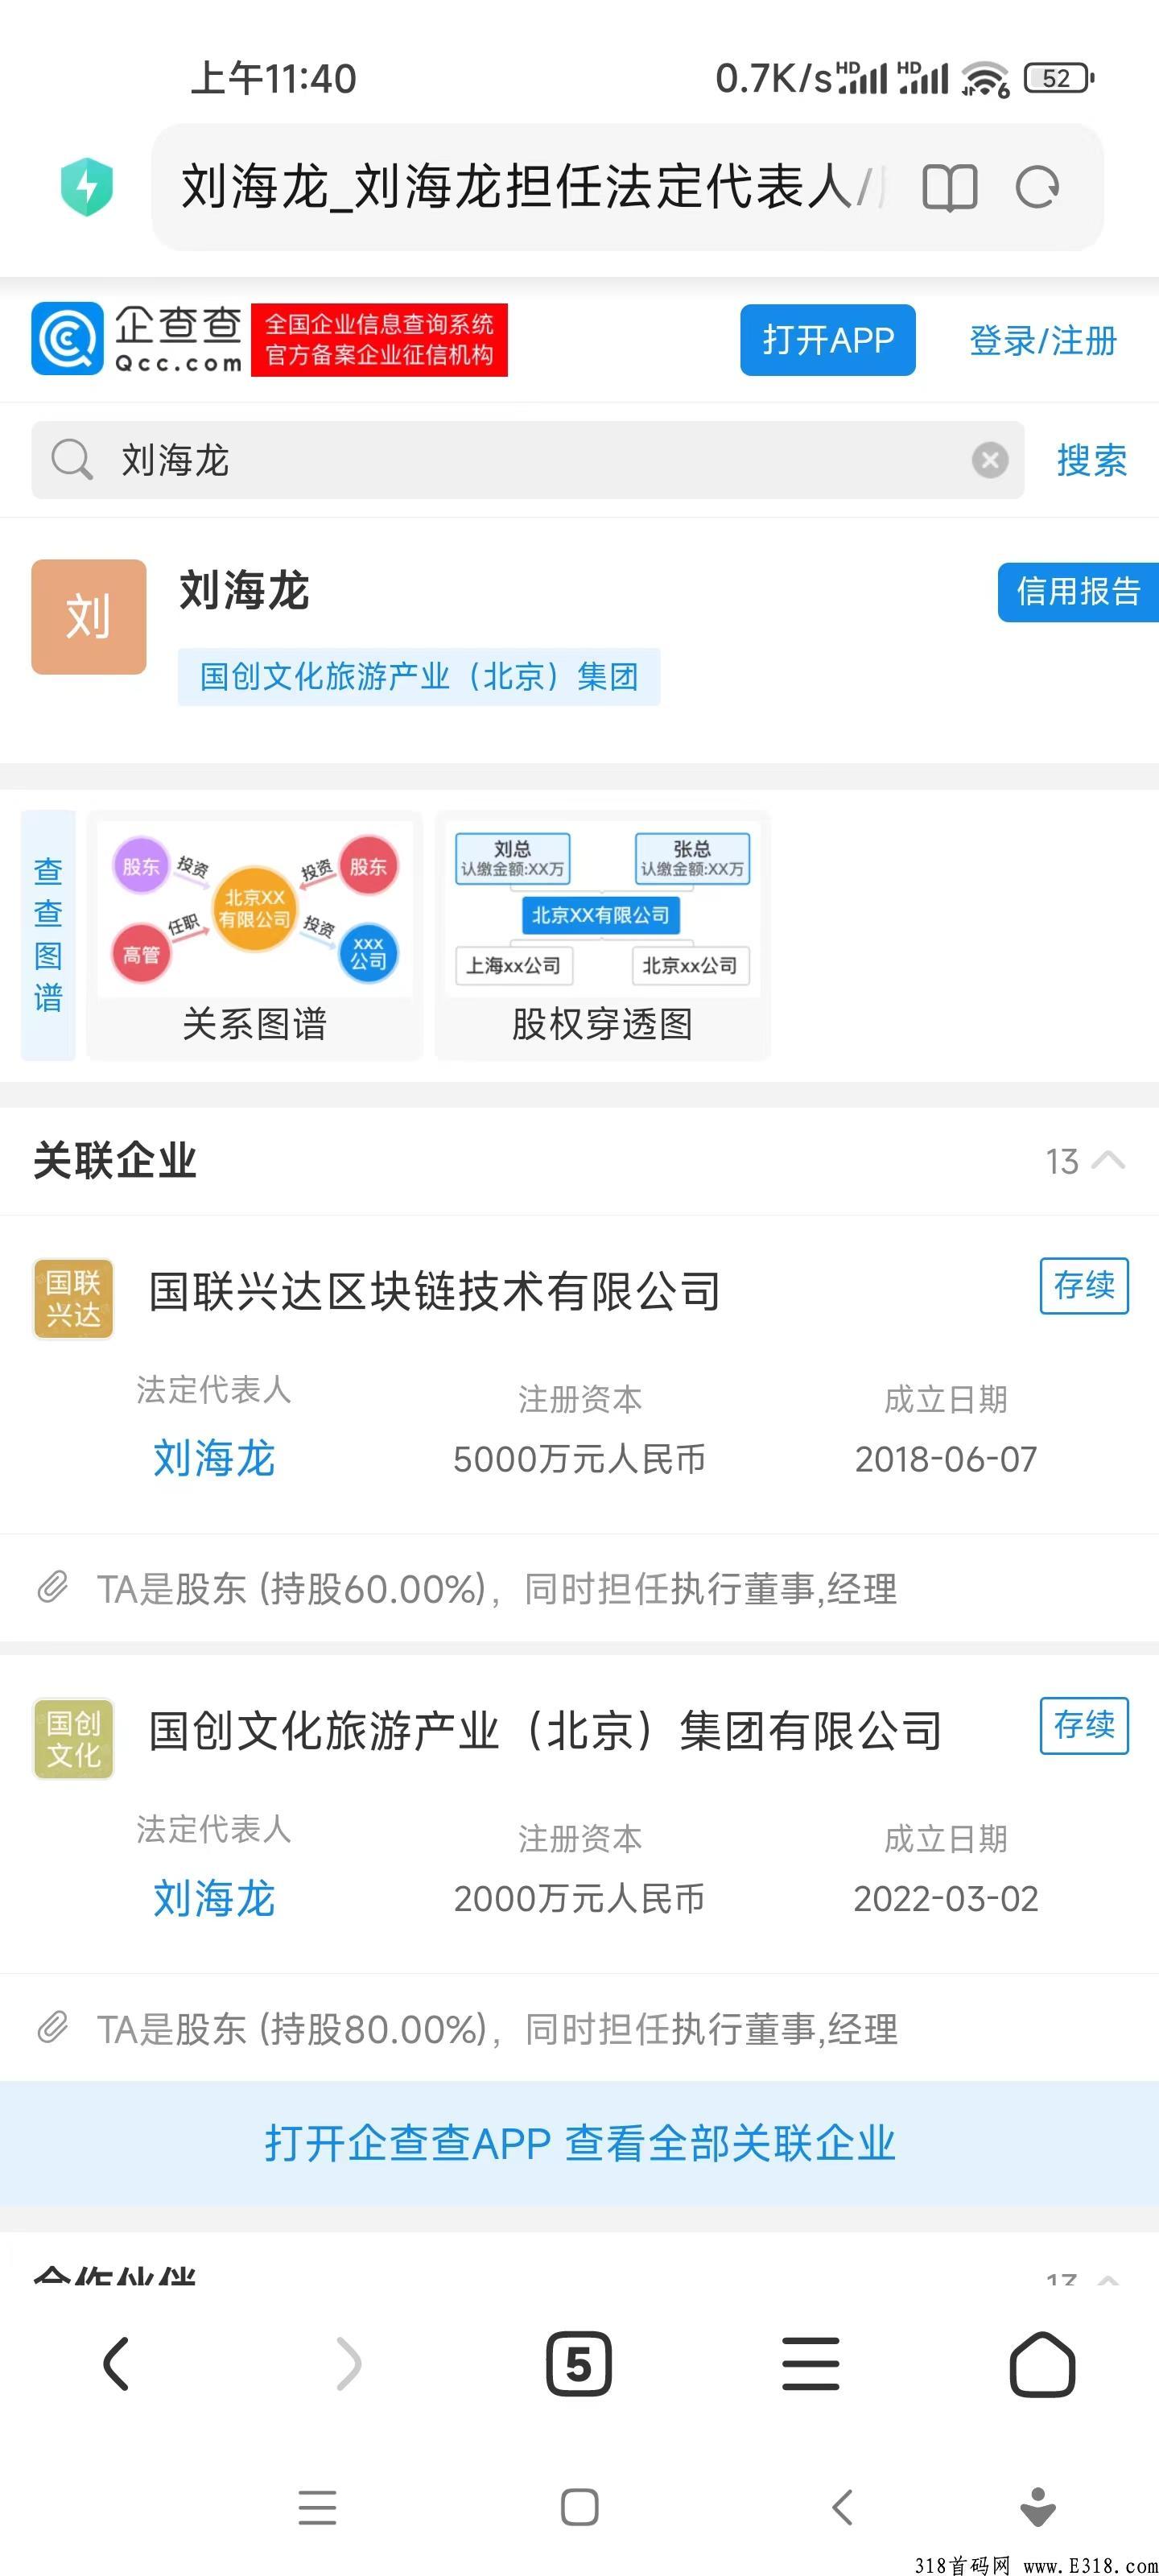Tap 存续 status of 国联兴达区块链技术

coord(1084,1285)
